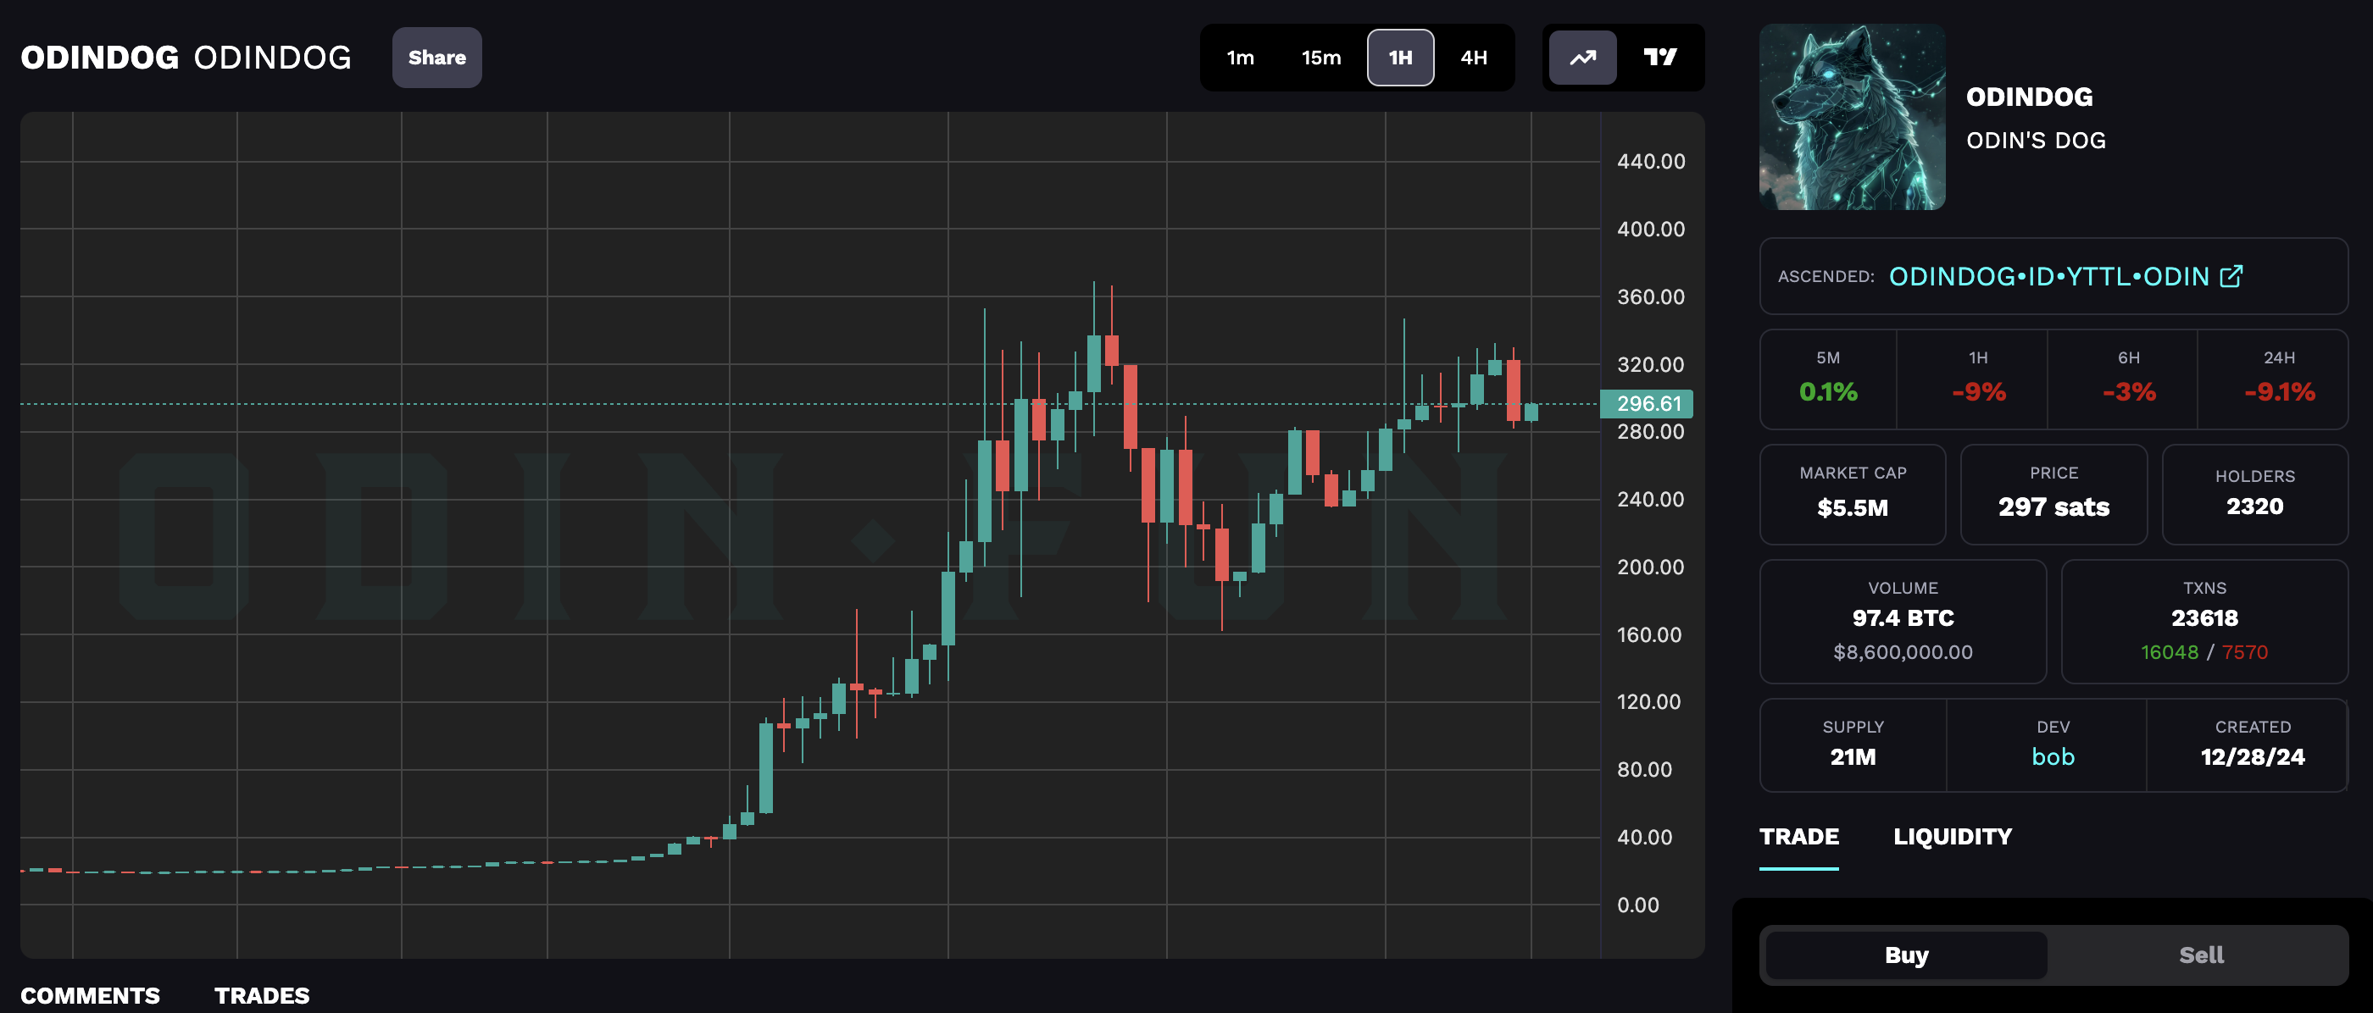The height and width of the screenshot is (1013, 2373).
Task: Choose the Sell option
Action: pos(2201,955)
